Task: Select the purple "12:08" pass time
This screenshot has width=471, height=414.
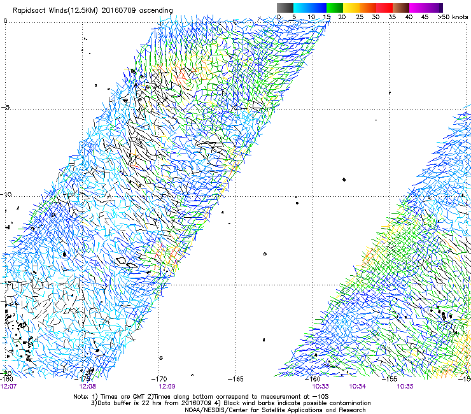Action: pyautogui.click(x=87, y=386)
